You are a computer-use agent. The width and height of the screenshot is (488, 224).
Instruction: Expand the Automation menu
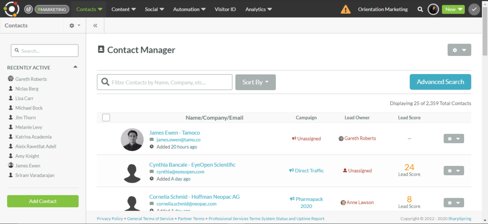click(189, 9)
